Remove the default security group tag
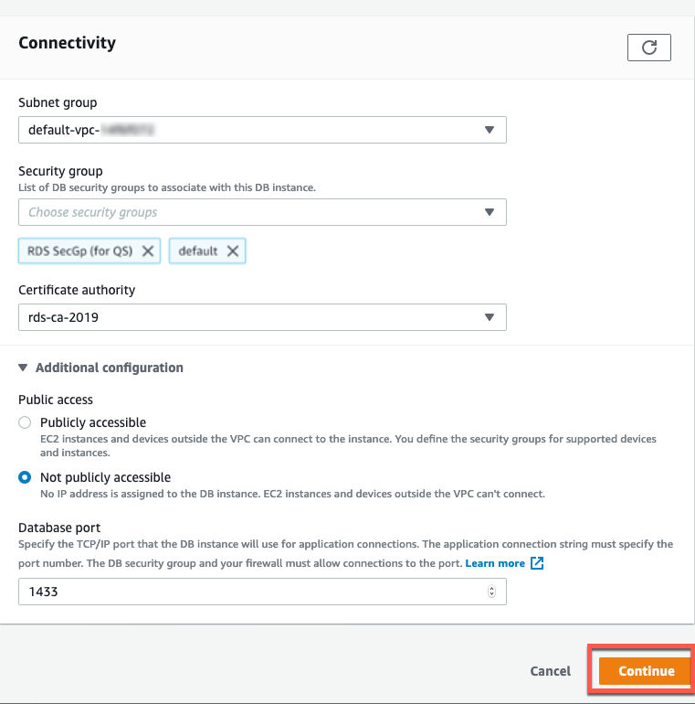Image resolution: width=695 pixels, height=704 pixels. click(233, 251)
